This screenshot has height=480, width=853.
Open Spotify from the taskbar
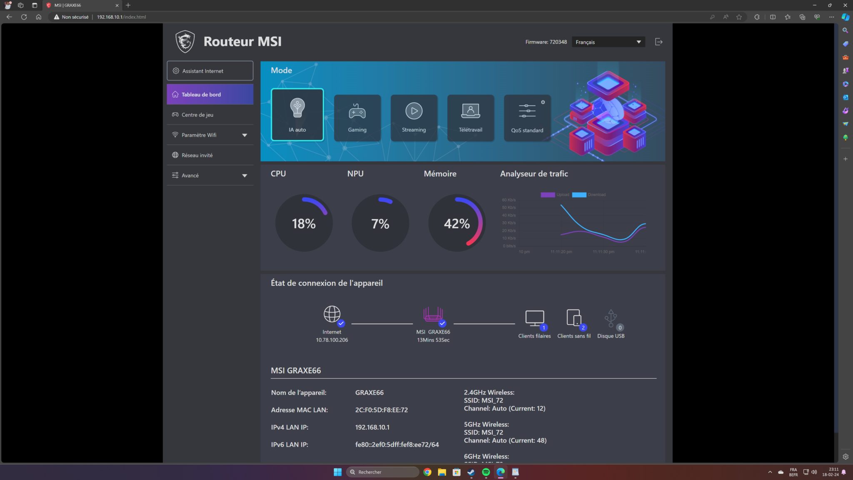pyautogui.click(x=486, y=472)
